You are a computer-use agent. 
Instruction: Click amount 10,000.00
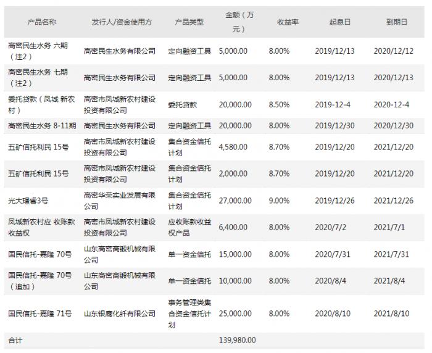pos(235,281)
